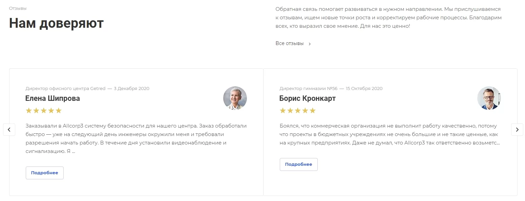The width and height of the screenshot is (525, 201).
Task: Click Борис Кронкарт's avatar photo
Action: pyautogui.click(x=489, y=98)
